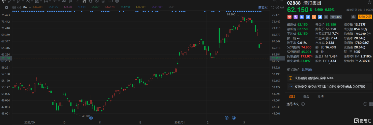
Task: Reset chart view with the undo arrow
Action: pos(272,7)
